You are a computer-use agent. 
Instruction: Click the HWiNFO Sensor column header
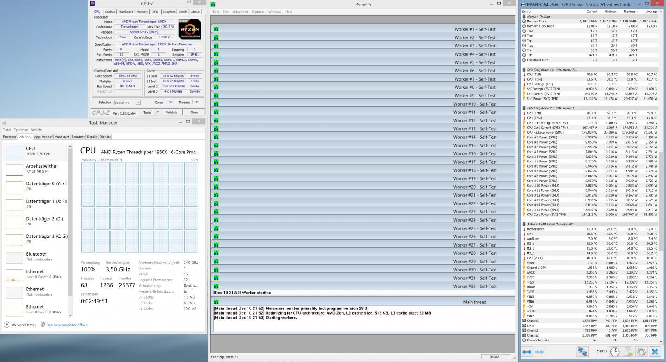click(x=527, y=12)
